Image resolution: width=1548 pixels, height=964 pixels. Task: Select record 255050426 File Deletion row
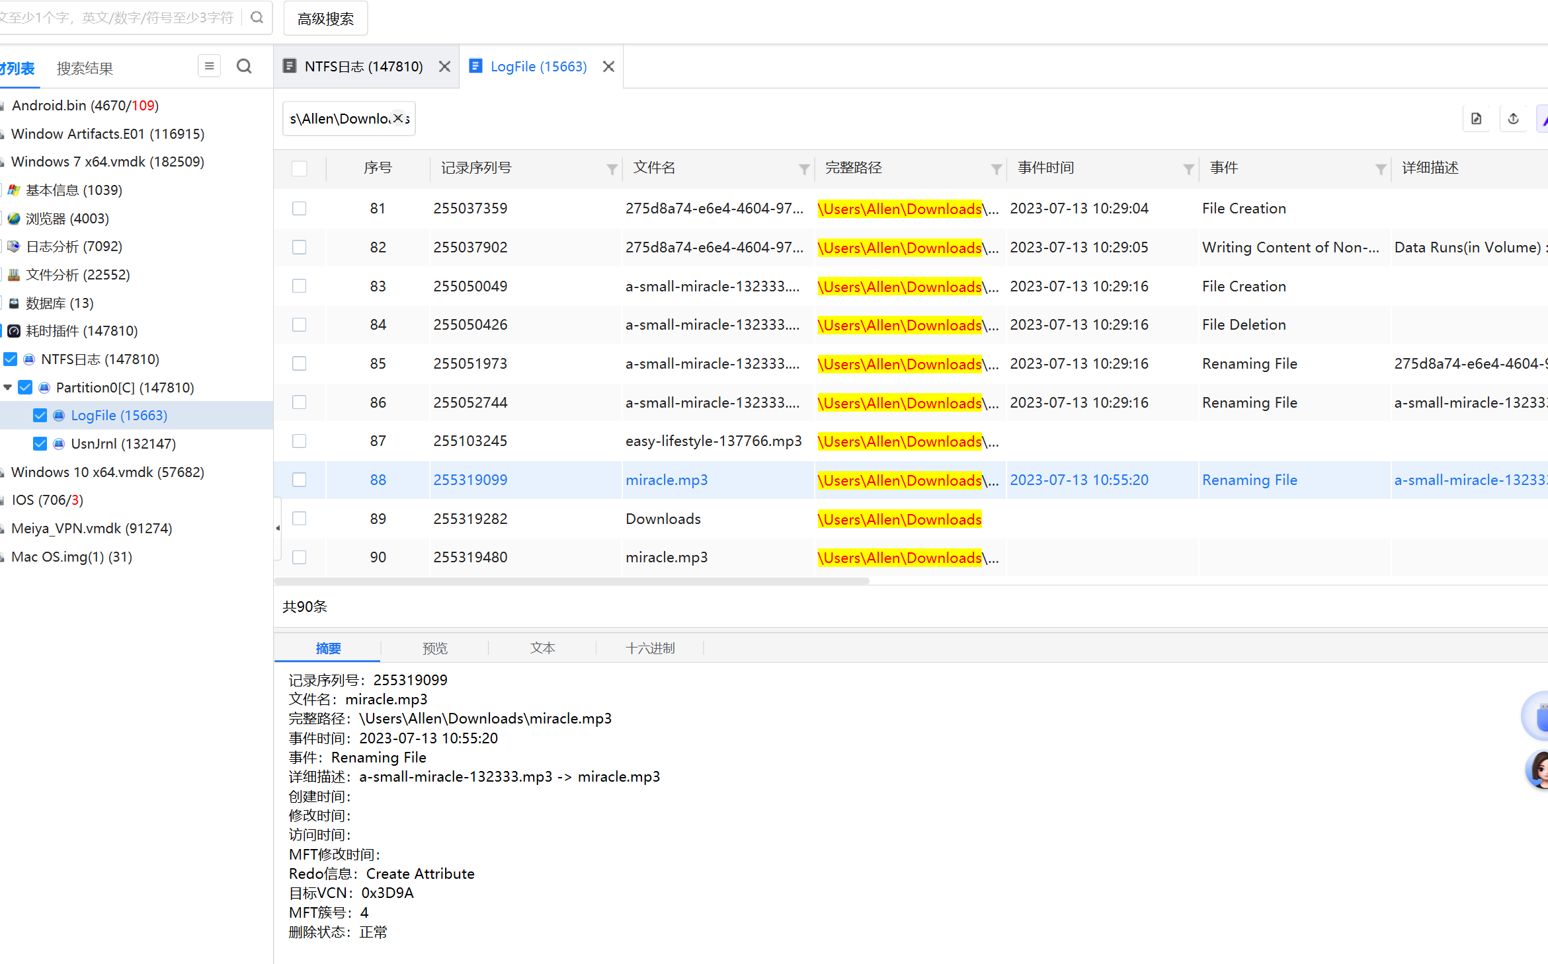[x=911, y=325]
